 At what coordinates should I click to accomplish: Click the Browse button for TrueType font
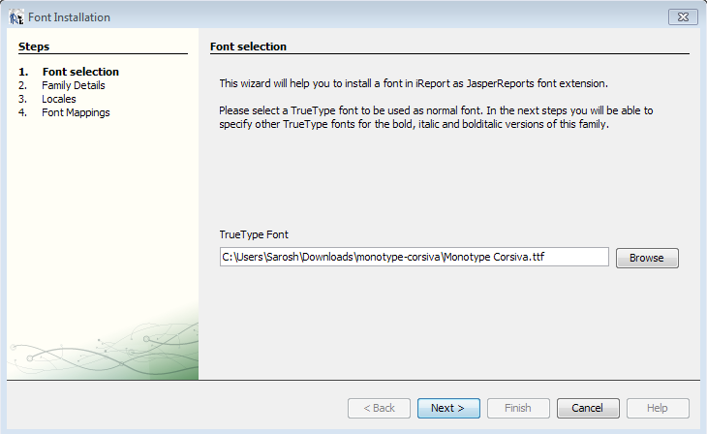coord(647,258)
